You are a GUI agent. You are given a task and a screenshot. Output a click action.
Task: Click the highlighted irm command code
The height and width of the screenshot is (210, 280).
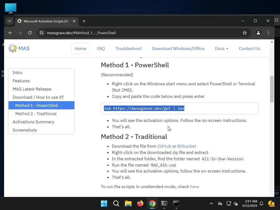pyautogui.click(x=144, y=108)
